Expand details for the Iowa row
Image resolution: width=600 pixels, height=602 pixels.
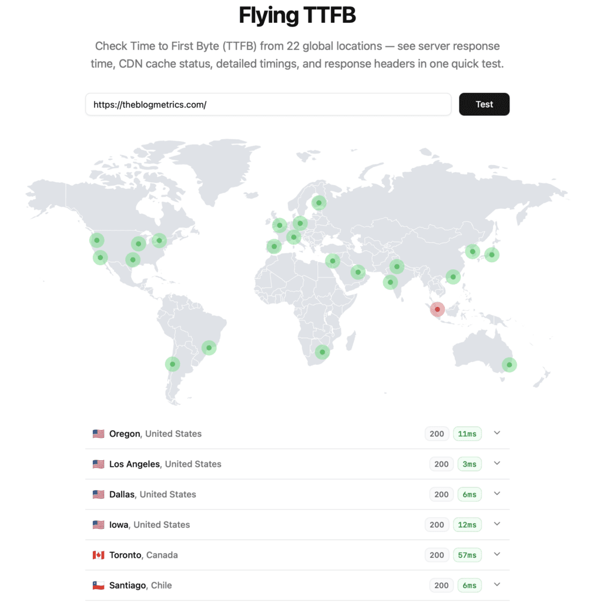497,524
